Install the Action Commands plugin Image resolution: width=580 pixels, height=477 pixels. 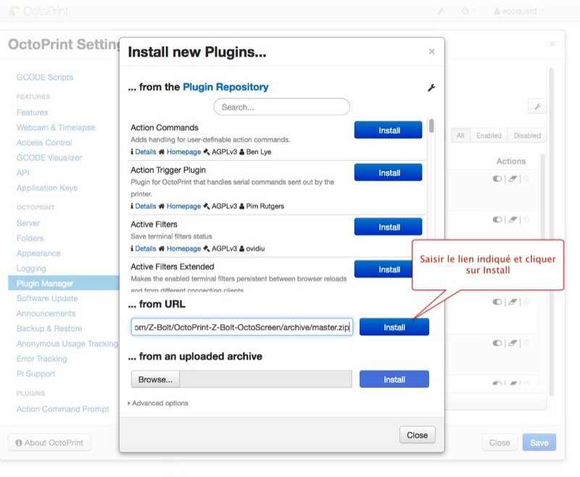coord(389,130)
